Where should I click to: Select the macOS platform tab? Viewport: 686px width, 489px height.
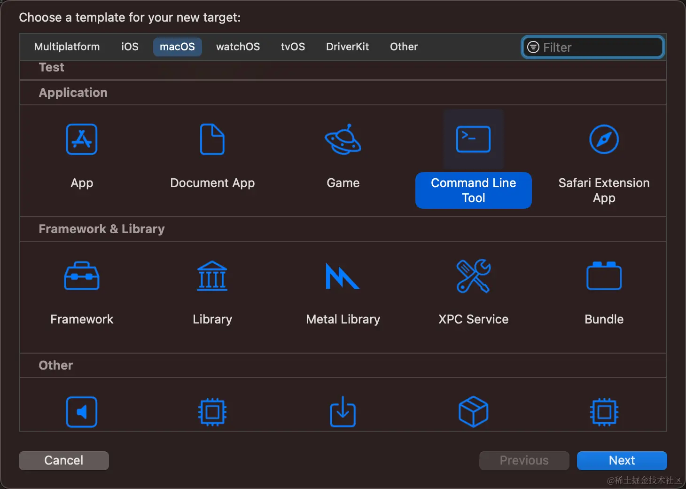(x=177, y=47)
